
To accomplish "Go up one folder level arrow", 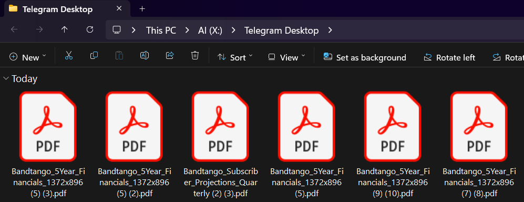I will point(65,30).
